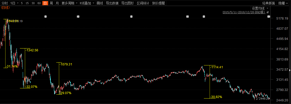The height and width of the screenshot is (104, 291).
Task: Click the third gray info marker near chart center
Action: tap(131, 17)
